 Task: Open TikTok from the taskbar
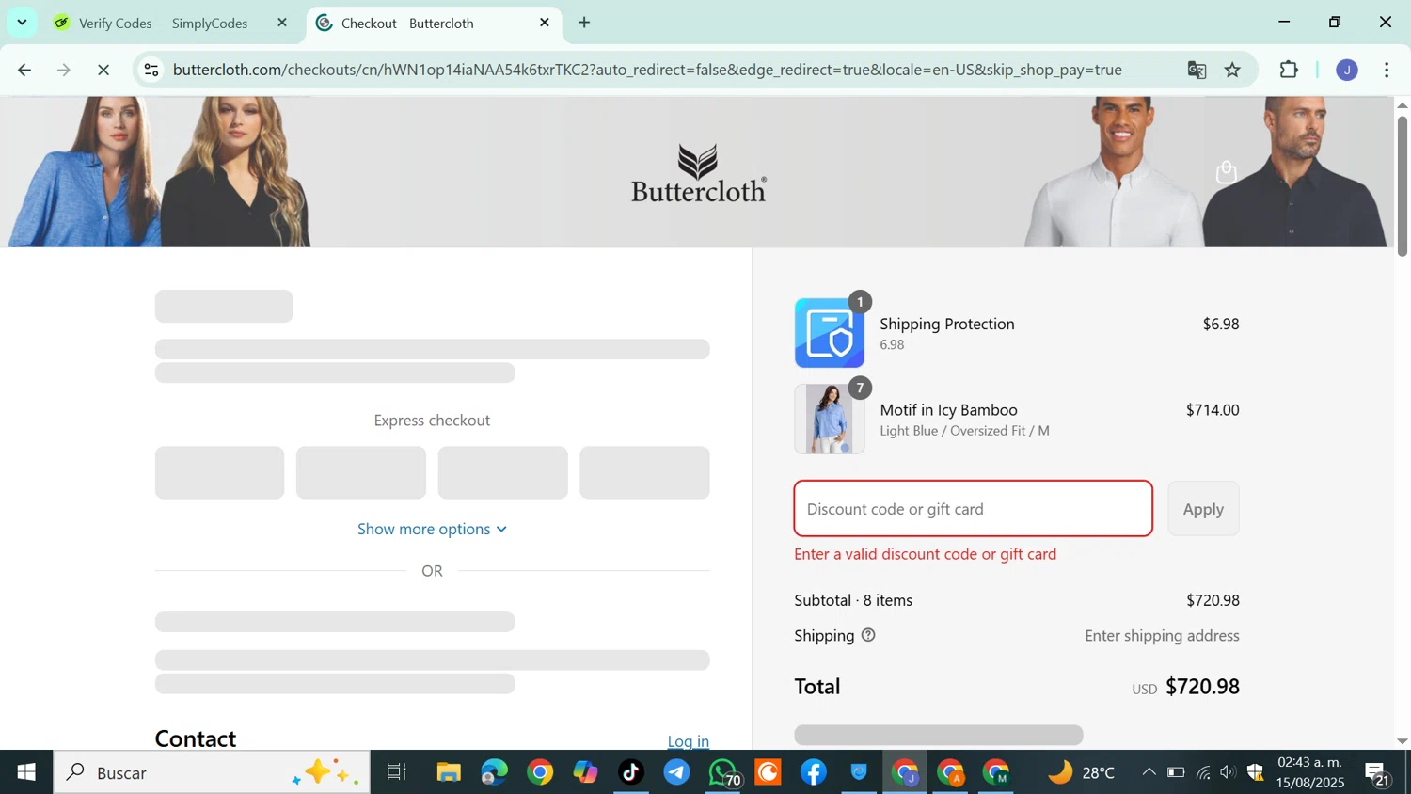pos(631,772)
